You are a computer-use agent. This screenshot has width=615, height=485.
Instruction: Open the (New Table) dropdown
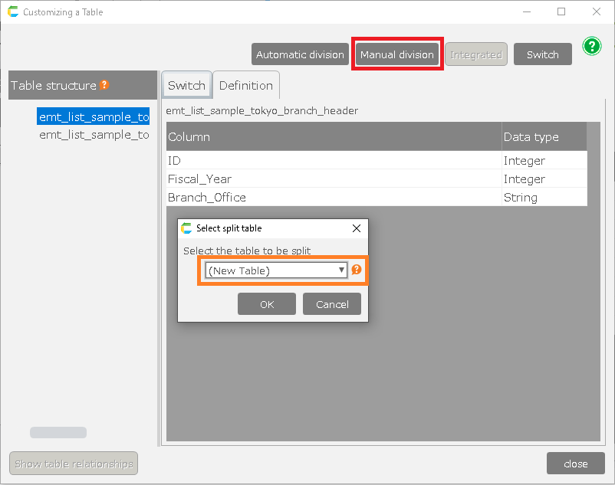[x=276, y=270]
